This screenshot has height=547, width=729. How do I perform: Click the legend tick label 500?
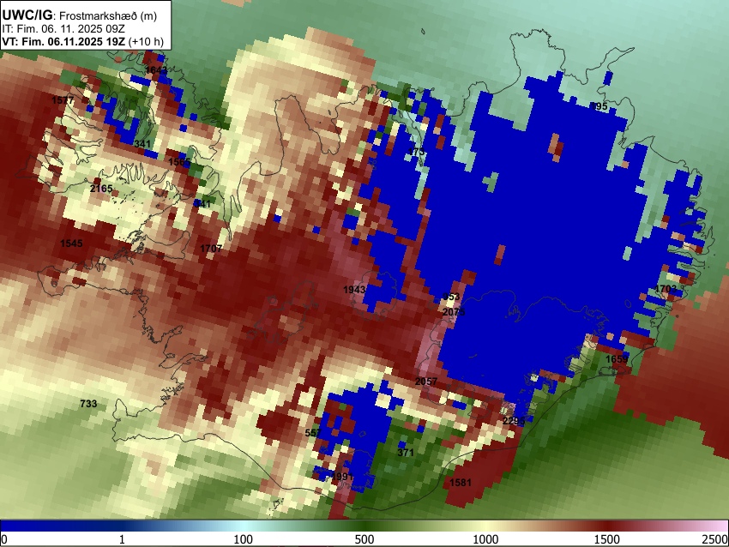pos(364,539)
